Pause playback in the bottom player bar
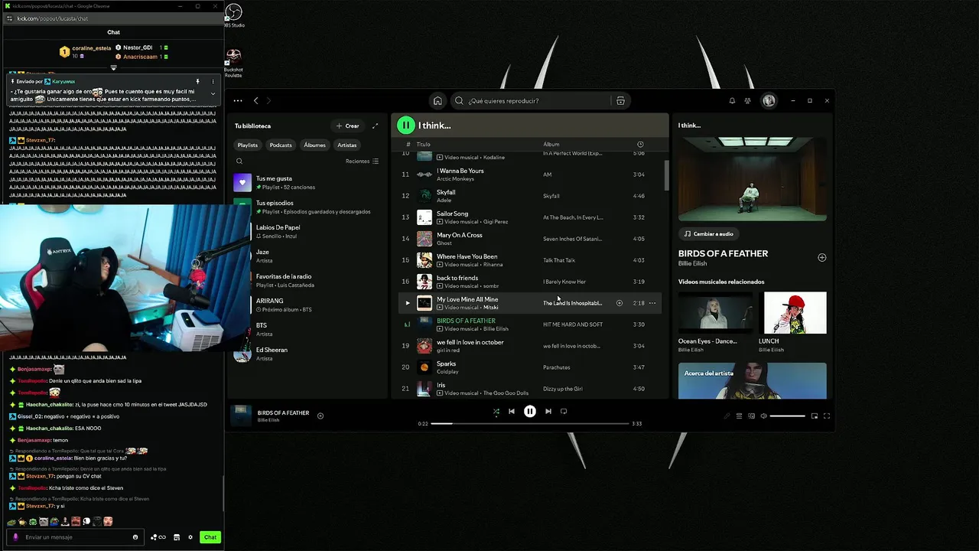 [529, 411]
